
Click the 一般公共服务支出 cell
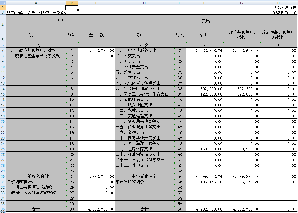pos(144,51)
